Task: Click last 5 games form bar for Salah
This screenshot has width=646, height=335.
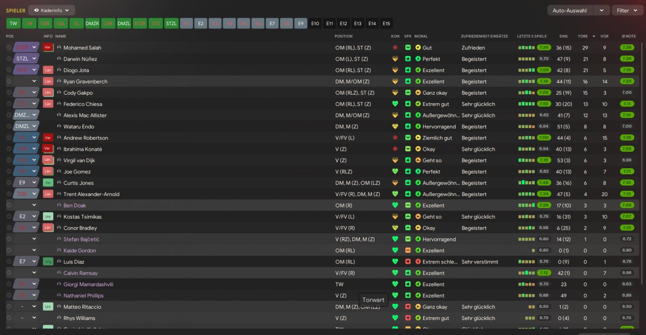Action: pos(526,47)
